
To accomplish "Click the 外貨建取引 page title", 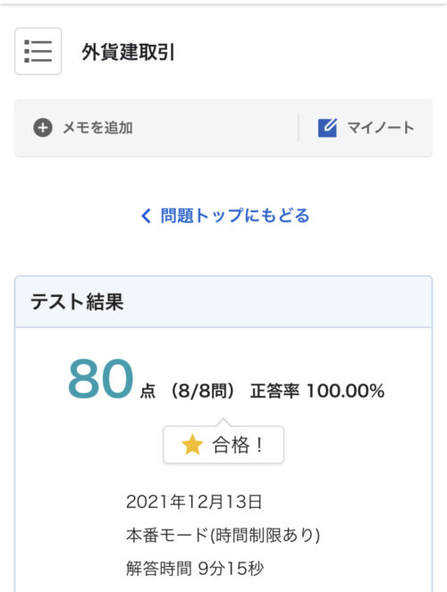I will coord(129,52).
